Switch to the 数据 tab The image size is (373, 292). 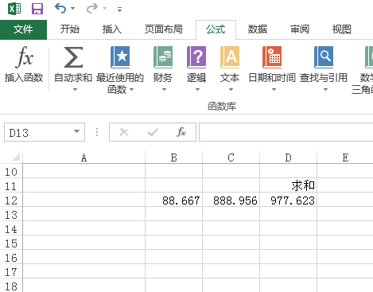258,29
